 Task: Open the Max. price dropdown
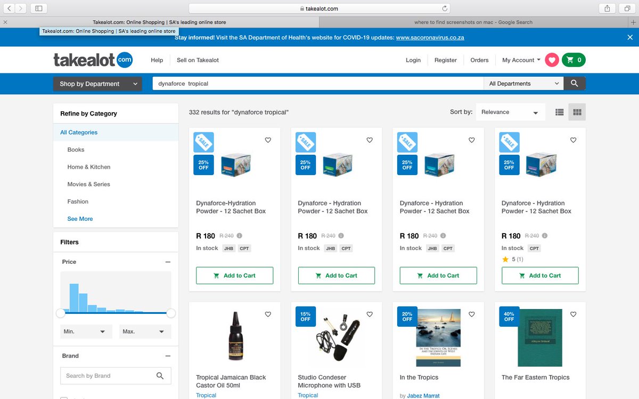tap(145, 331)
